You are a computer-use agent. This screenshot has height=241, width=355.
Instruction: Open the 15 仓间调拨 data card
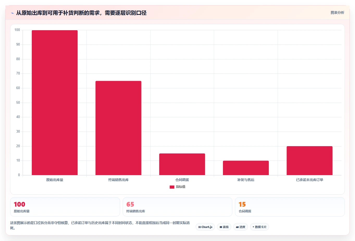tap(290, 207)
